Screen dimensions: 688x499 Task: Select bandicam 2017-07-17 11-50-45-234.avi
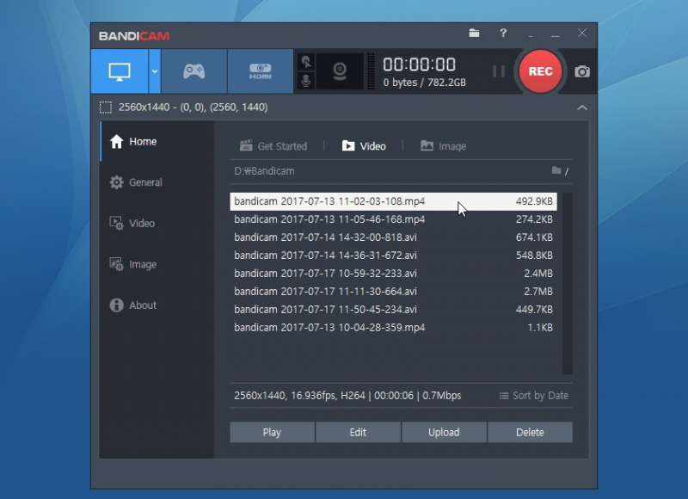point(393,310)
